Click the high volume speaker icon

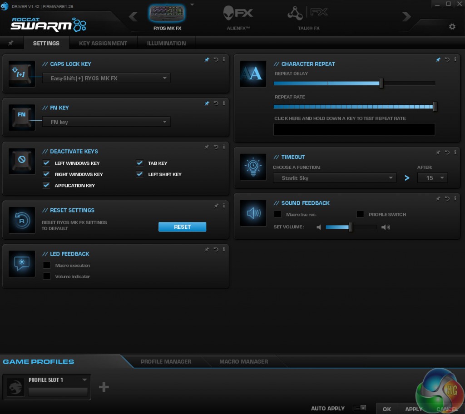tap(386, 227)
